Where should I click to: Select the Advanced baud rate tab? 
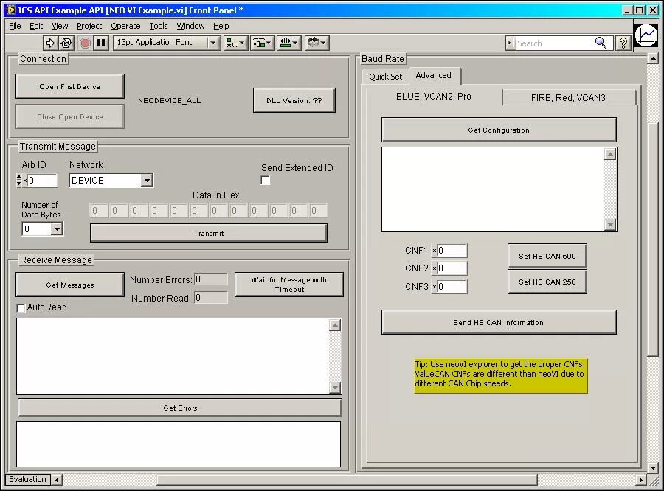(x=433, y=75)
